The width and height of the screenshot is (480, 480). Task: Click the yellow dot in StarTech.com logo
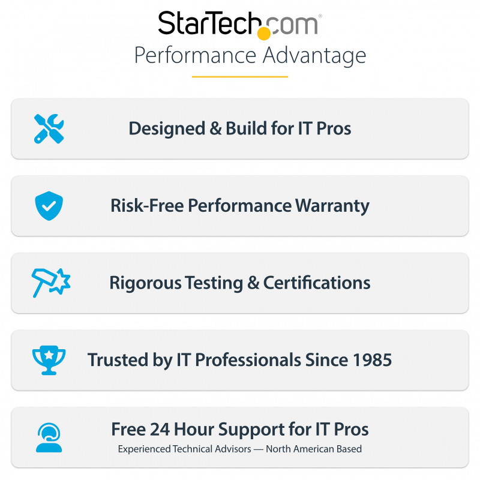263,33
